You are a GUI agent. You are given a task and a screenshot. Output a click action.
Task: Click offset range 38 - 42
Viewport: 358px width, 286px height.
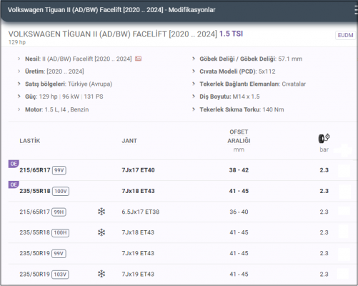click(239, 170)
